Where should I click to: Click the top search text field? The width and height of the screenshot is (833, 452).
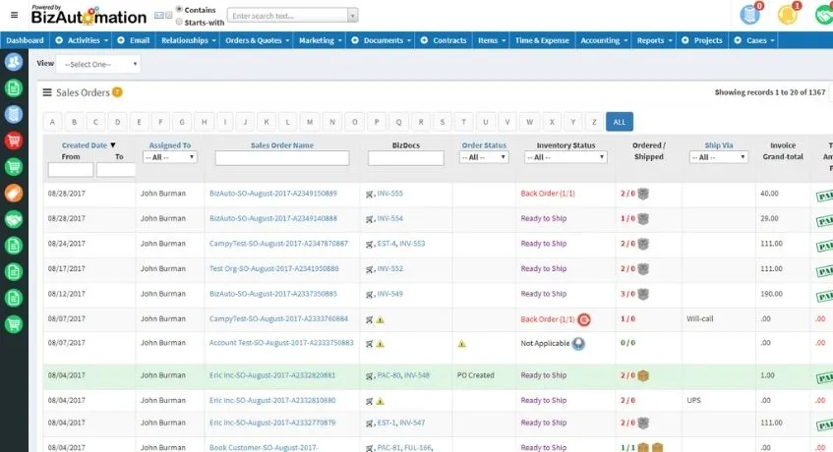288,16
